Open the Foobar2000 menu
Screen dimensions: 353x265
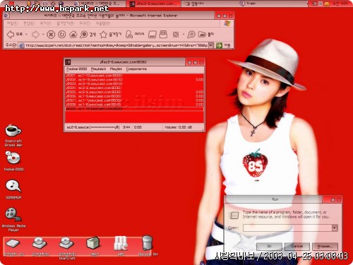click(76, 69)
